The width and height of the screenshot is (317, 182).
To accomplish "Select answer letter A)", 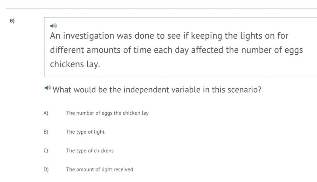I will pyautogui.click(x=46, y=113).
